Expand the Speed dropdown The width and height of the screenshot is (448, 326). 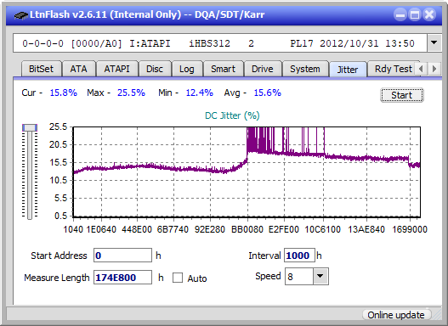pos(320,276)
